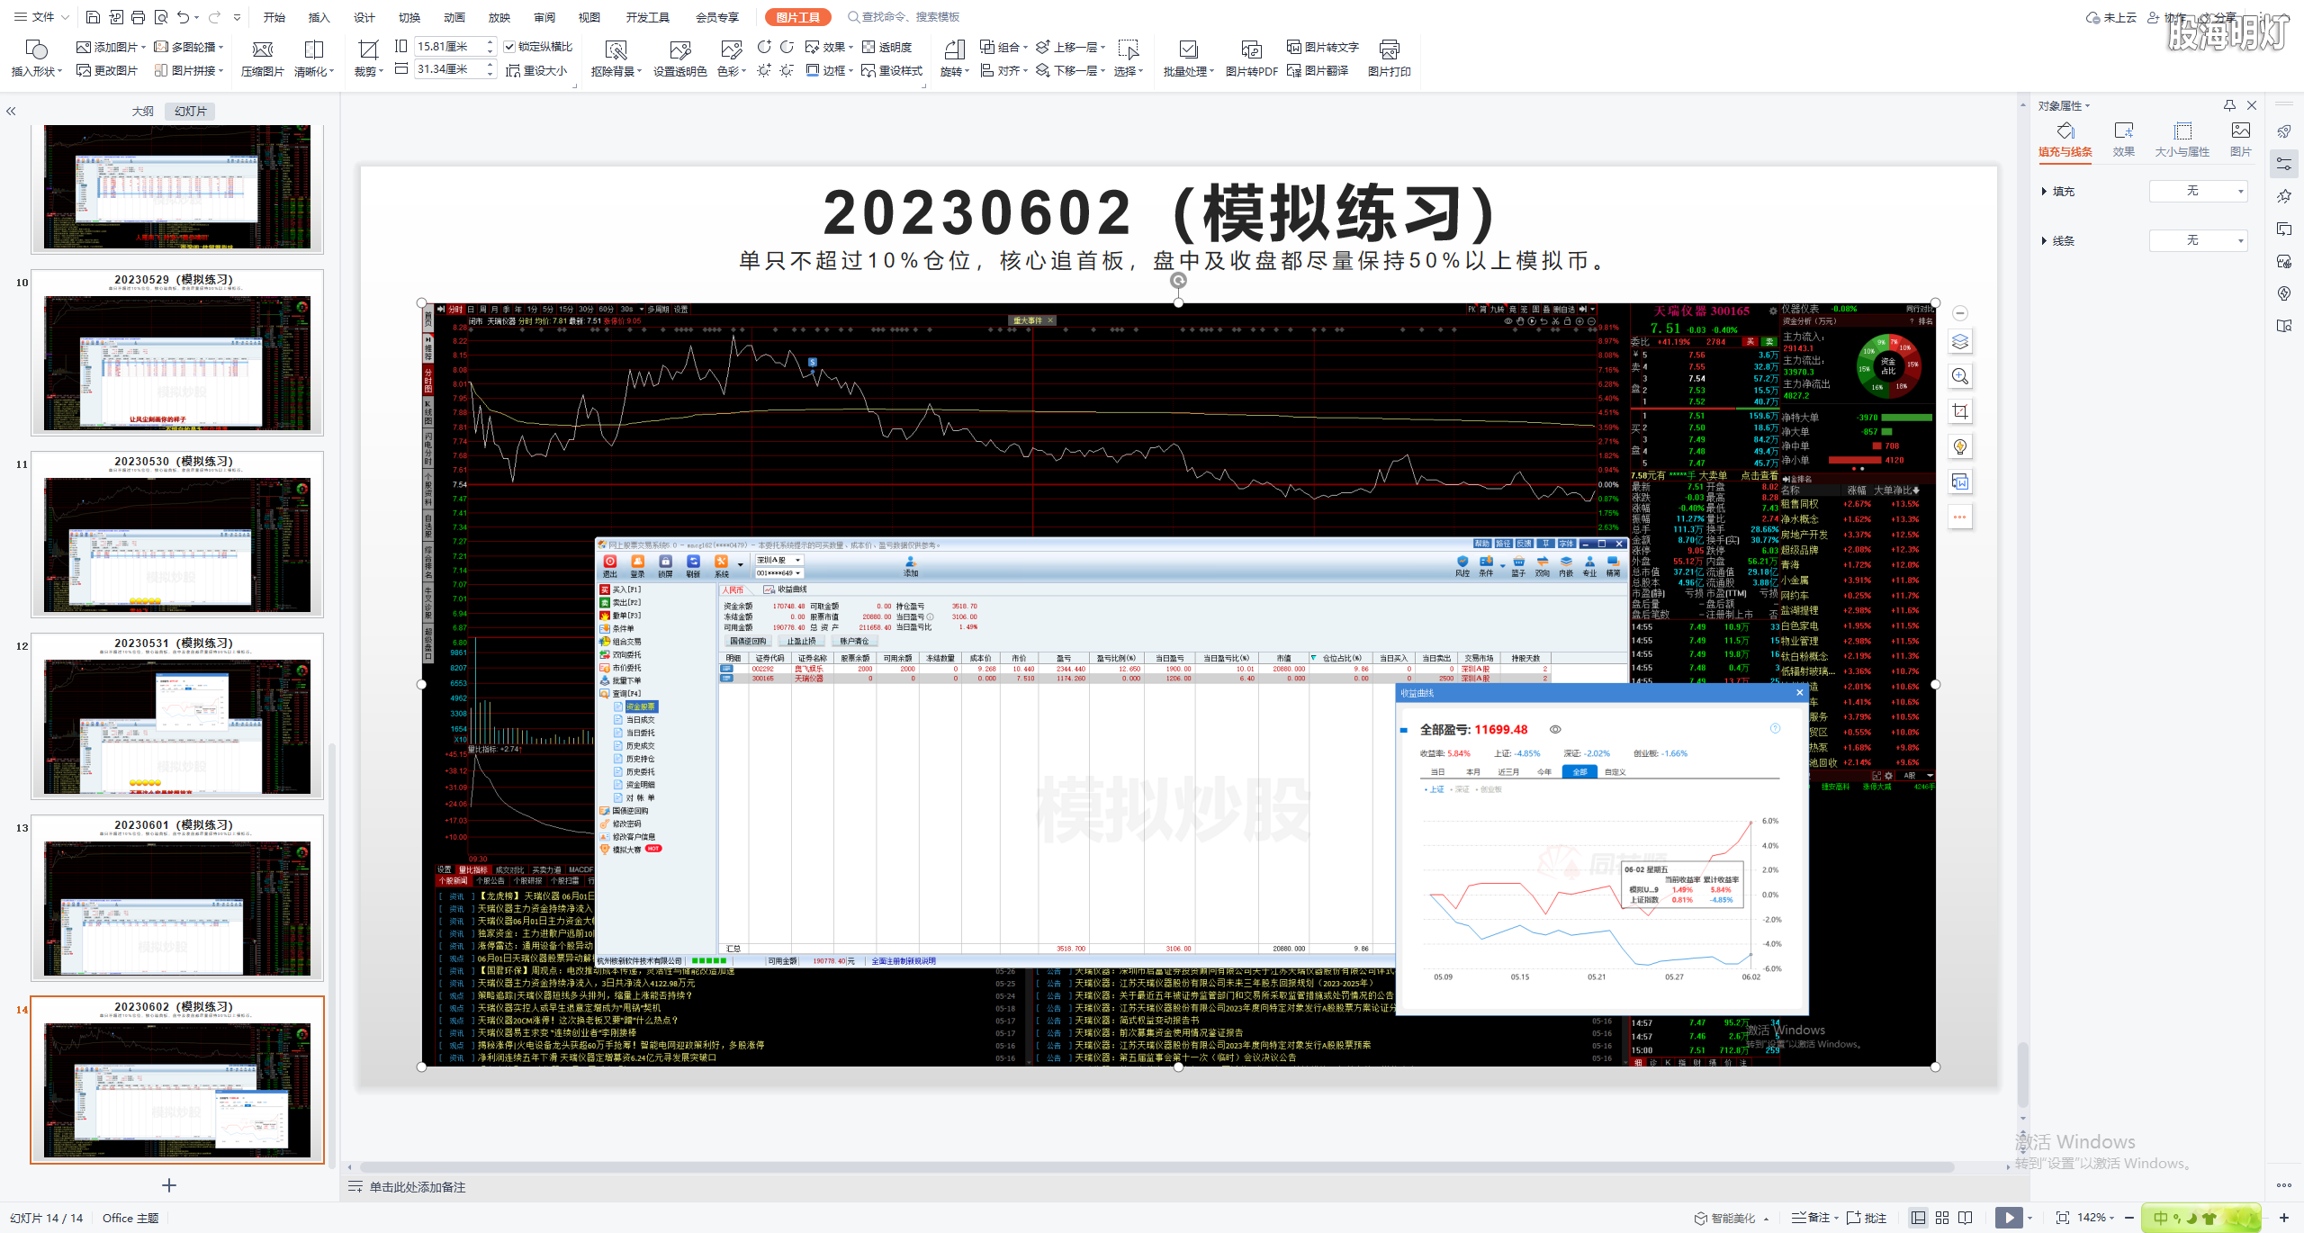2304x1233 pixels.
Task: Open the Line dropdown showing 无
Action: click(2198, 240)
